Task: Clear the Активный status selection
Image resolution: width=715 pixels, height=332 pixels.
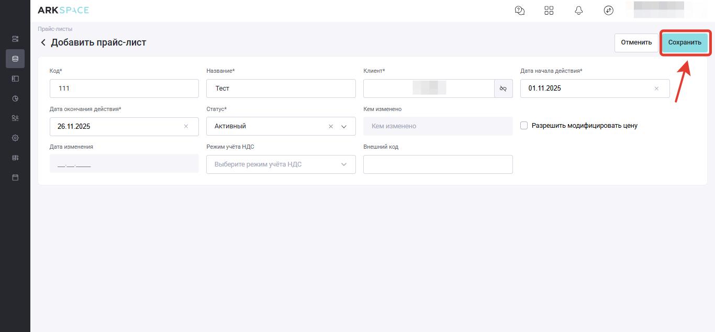Action: pos(330,126)
